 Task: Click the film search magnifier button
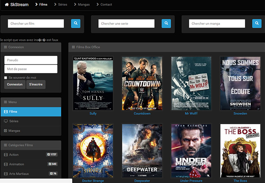[x=76, y=23]
